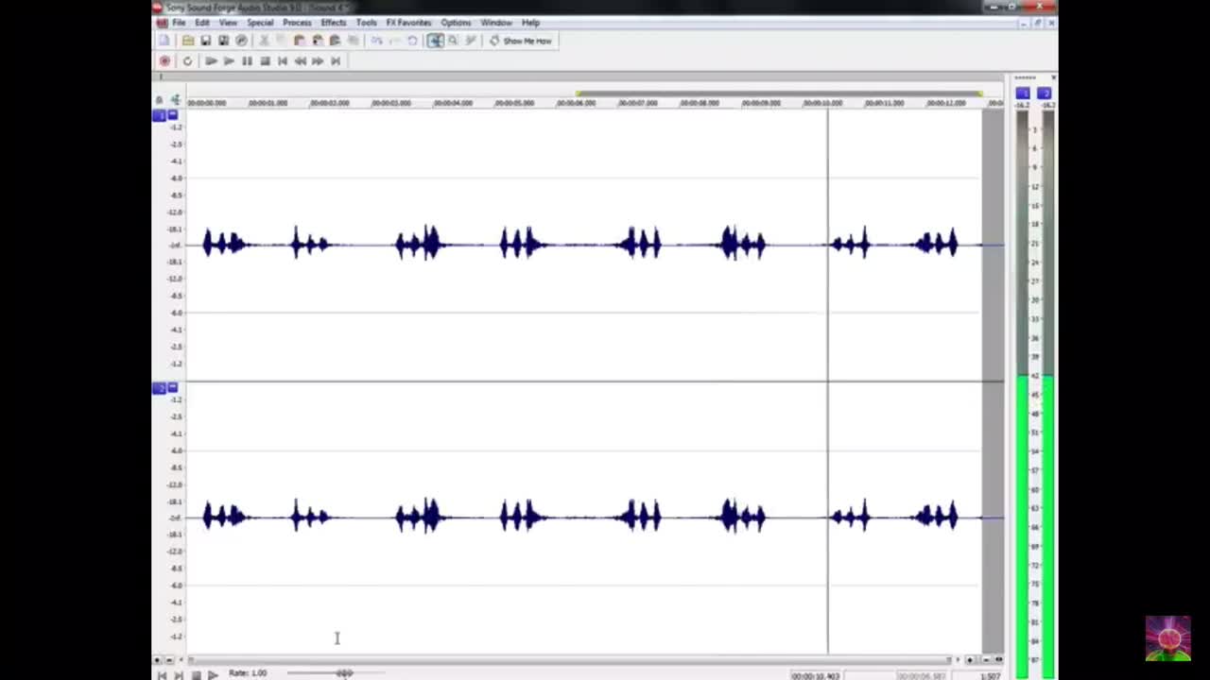1210x680 pixels.
Task: Click the cursor position field 00:00:10.403
Action: [816, 675]
